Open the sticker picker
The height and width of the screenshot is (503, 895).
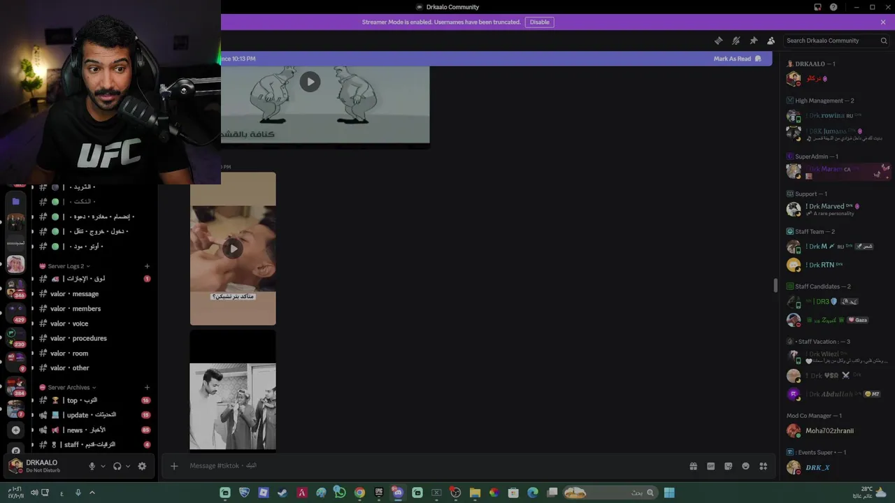(728, 466)
